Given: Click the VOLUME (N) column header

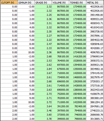Looking at the screenshot, I should 61,3.
